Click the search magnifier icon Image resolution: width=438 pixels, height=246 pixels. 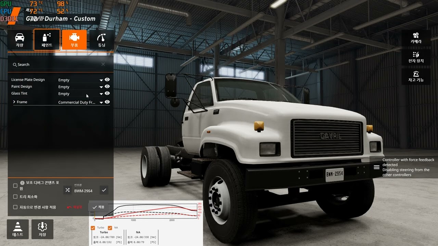coord(15,65)
